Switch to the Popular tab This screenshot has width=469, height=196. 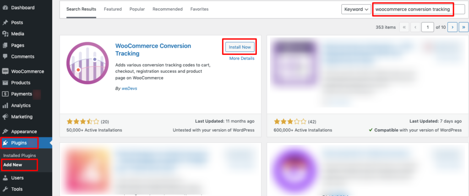click(137, 9)
